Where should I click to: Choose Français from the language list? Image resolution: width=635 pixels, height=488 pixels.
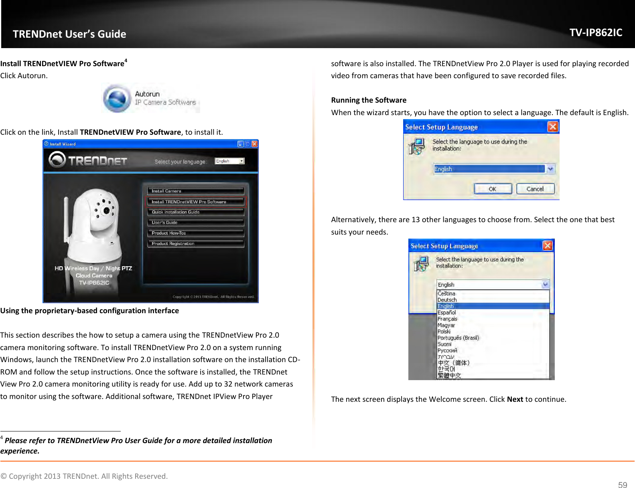[493, 319]
